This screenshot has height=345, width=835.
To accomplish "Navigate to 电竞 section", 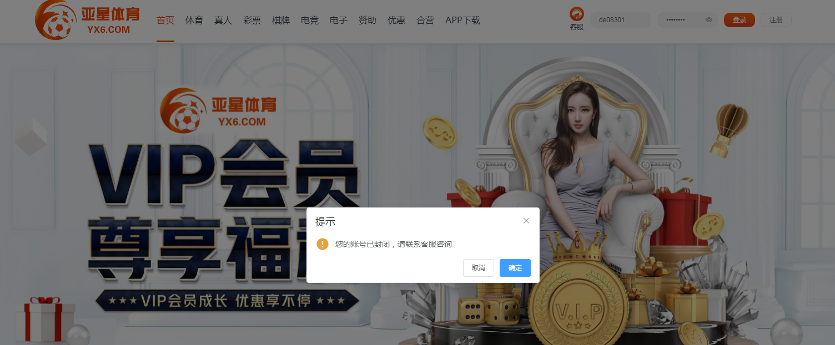I will (x=310, y=21).
